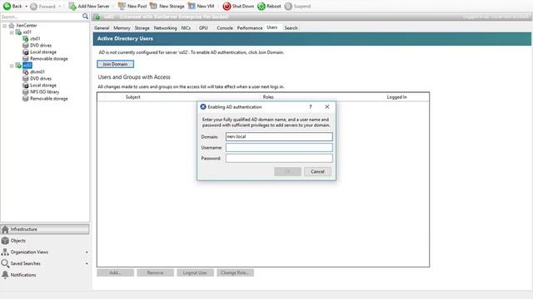Click the dialog help question mark
533x299 pixels.
point(311,107)
